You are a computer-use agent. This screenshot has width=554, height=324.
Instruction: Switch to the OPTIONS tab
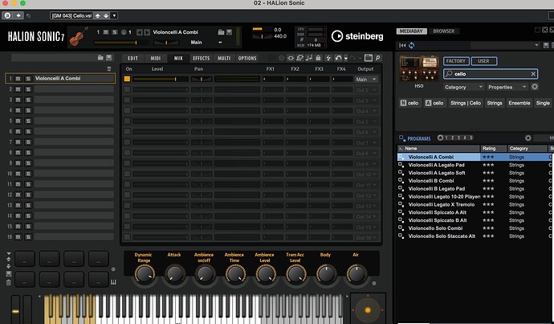click(247, 59)
